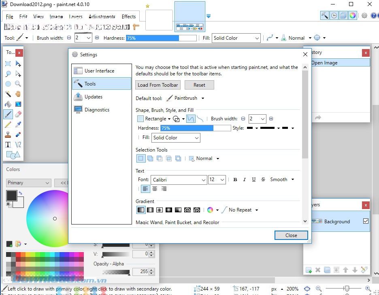Select Open Image history entry

pos(340,63)
